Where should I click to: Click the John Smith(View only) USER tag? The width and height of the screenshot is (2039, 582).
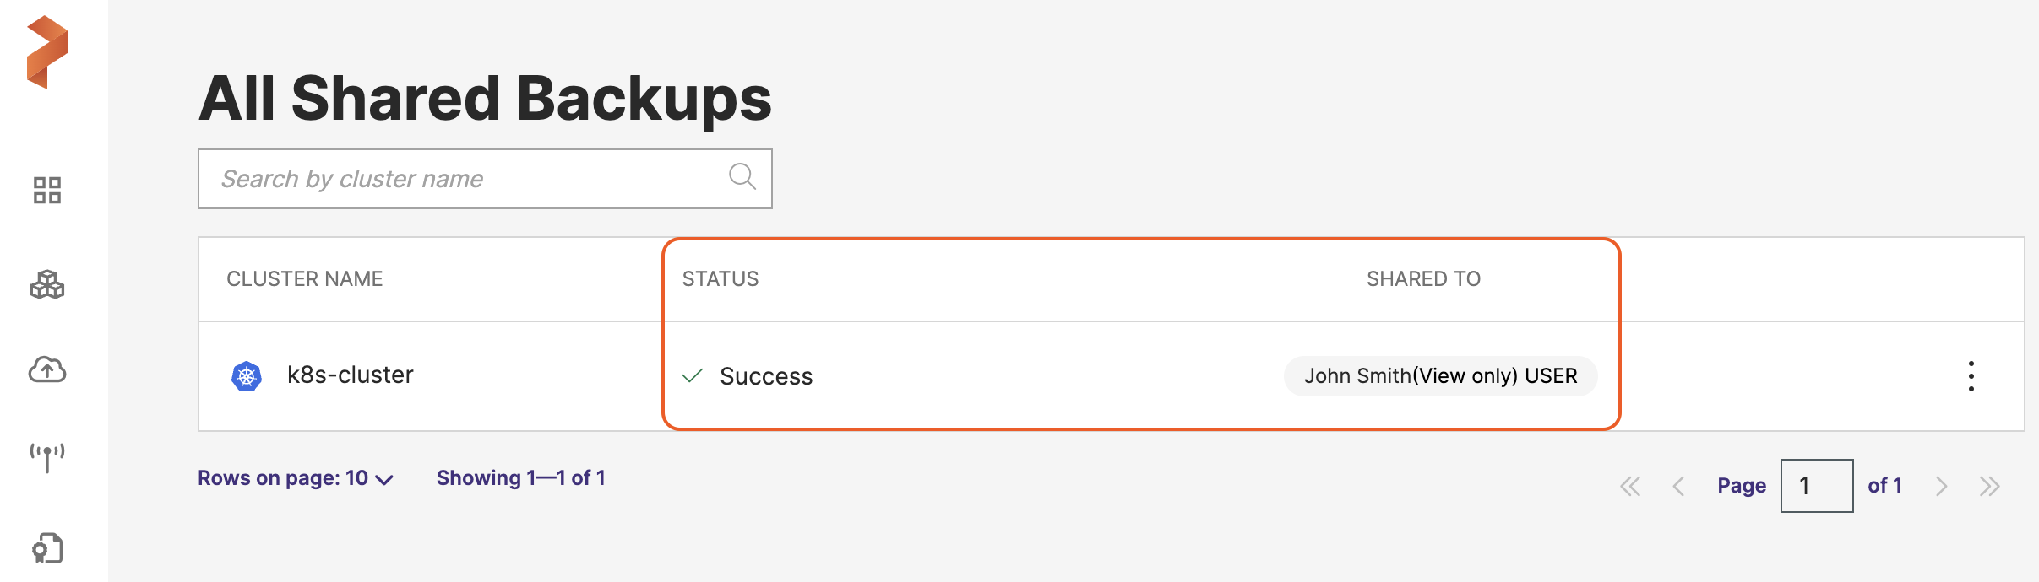click(1440, 376)
